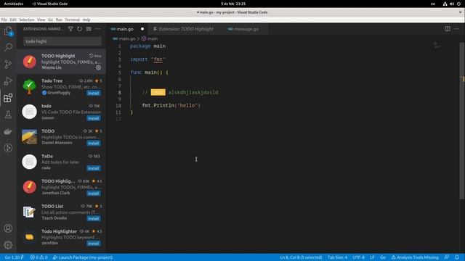Open the View menu
The image size is (465, 261).
[41, 20]
